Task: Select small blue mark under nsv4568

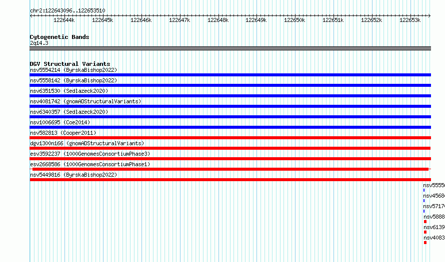Action: pyautogui.click(x=424, y=201)
